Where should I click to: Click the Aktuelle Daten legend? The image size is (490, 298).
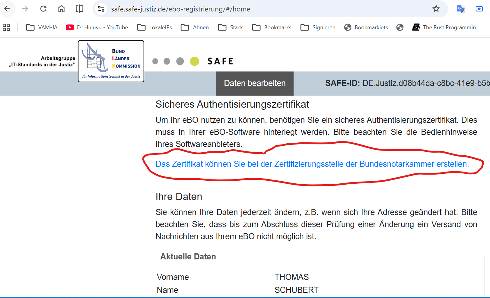(188, 257)
